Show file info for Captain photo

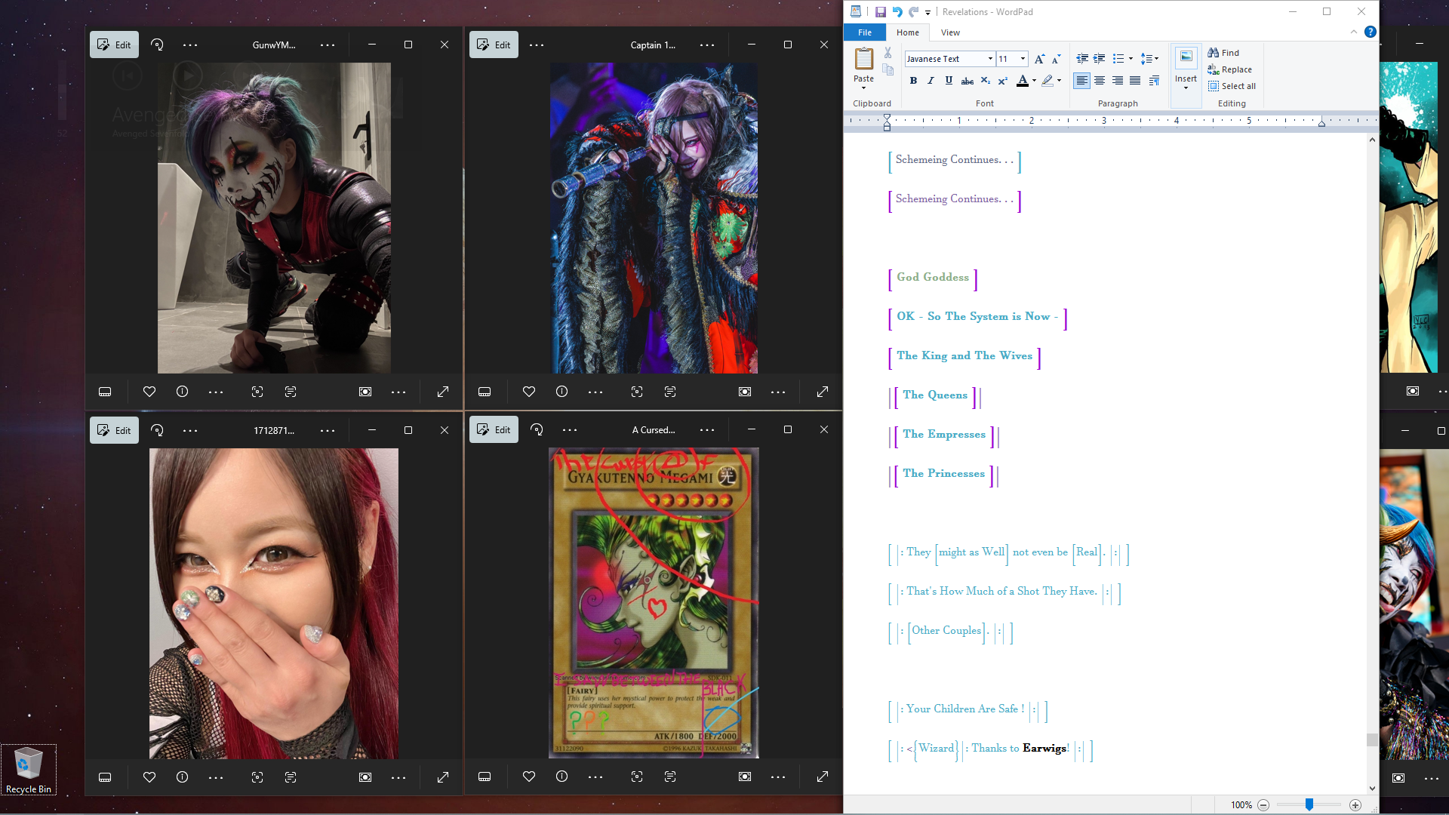click(561, 392)
